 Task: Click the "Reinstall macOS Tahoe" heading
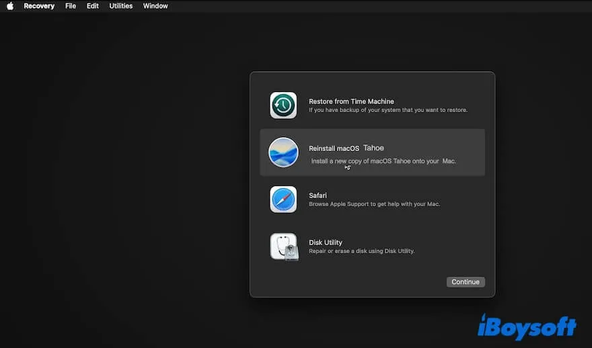click(346, 148)
